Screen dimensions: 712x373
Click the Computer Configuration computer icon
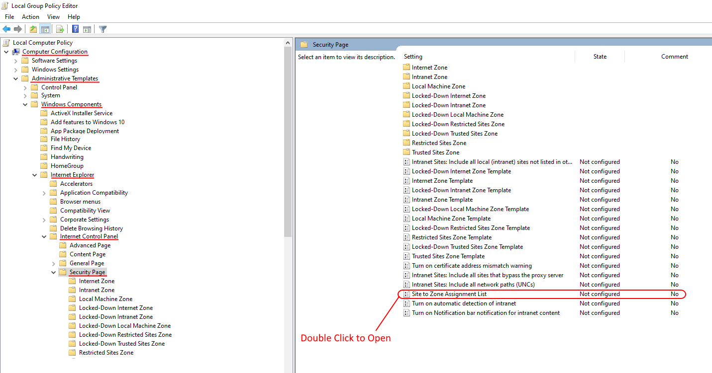point(16,52)
